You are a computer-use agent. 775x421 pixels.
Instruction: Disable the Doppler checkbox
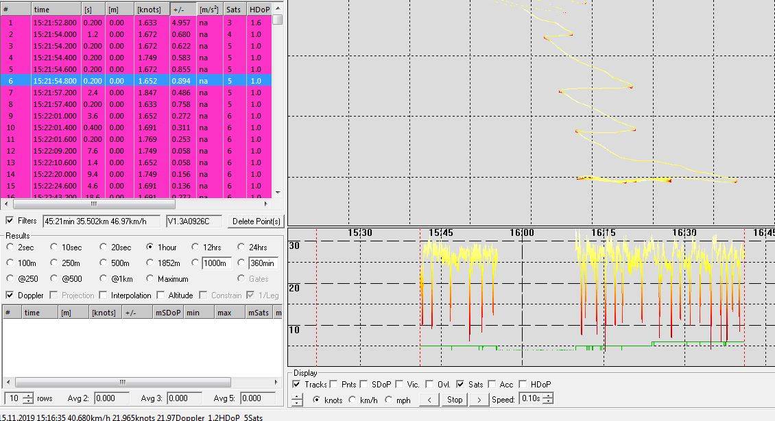click(x=10, y=296)
